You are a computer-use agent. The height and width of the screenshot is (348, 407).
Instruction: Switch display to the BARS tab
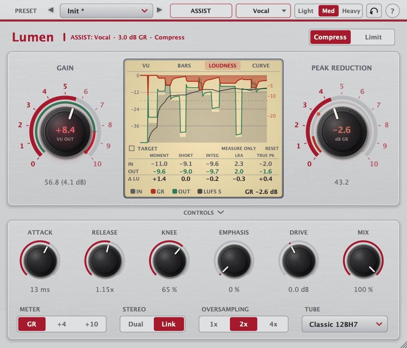pyautogui.click(x=184, y=65)
